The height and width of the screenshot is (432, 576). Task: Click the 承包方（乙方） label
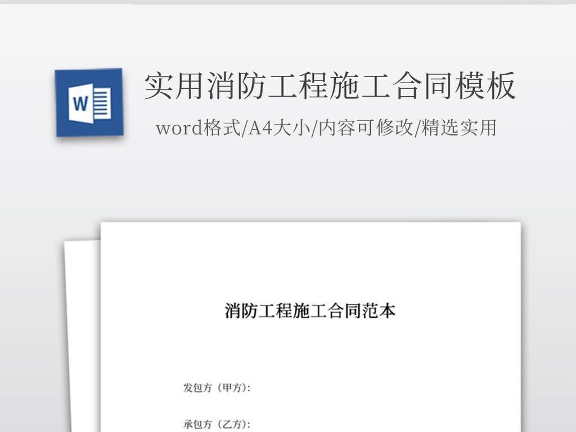(x=217, y=424)
